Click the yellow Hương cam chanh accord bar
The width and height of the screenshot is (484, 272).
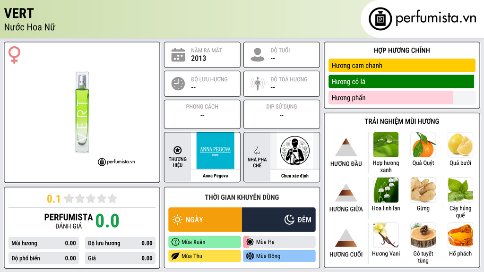tap(402, 65)
